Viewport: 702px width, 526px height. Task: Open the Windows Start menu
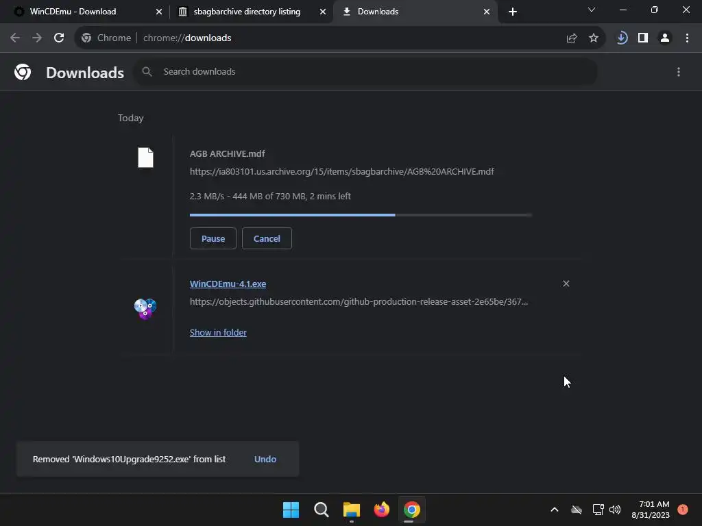pyautogui.click(x=291, y=510)
